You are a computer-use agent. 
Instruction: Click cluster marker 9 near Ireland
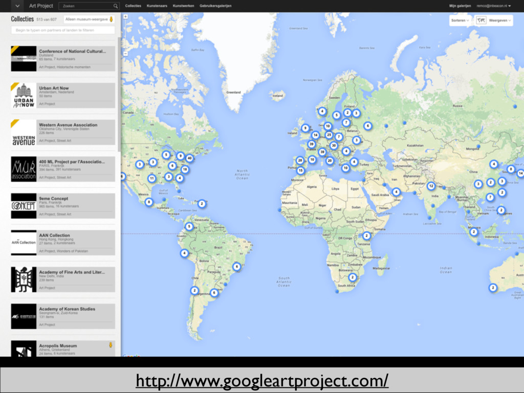[x=305, y=128]
